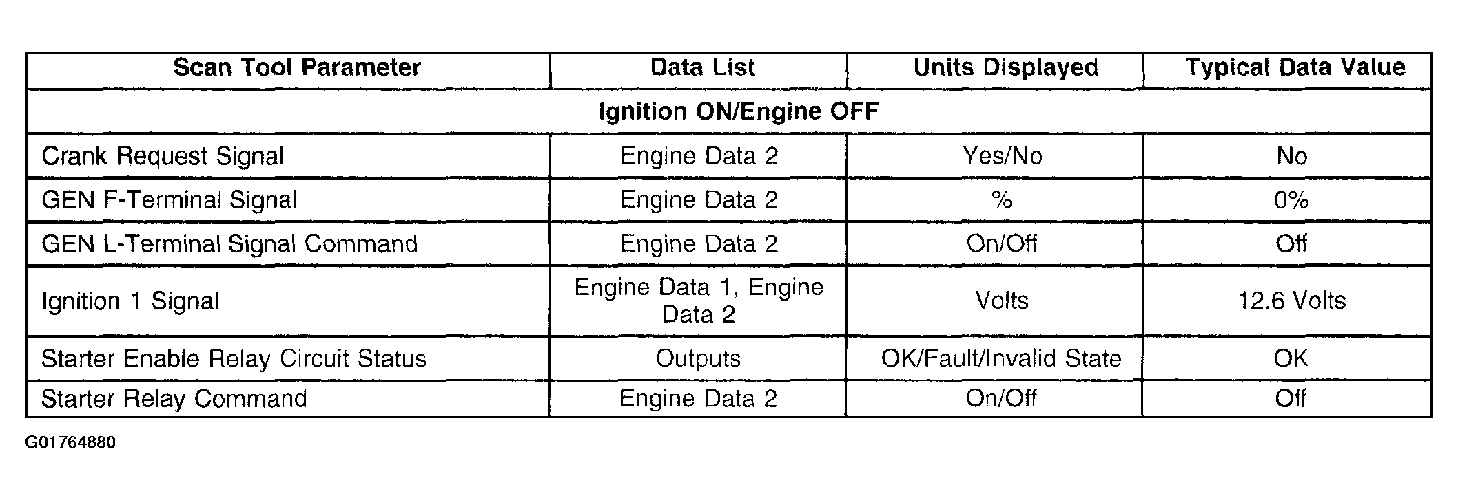Select the Yes/No units cell

[994, 156]
